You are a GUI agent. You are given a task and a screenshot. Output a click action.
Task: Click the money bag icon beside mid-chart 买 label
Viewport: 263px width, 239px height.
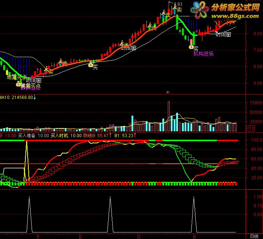pos(90,65)
